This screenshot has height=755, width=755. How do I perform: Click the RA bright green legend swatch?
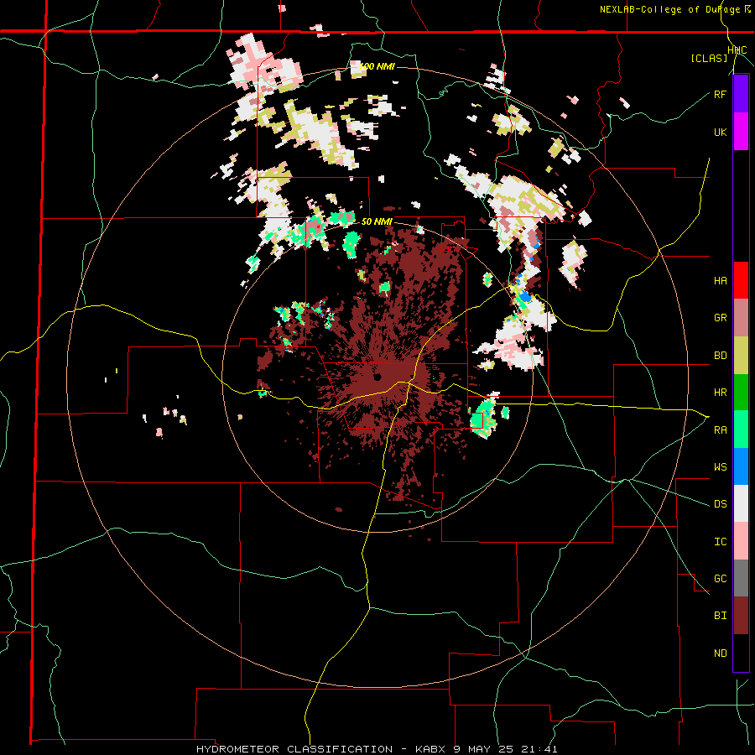(741, 430)
